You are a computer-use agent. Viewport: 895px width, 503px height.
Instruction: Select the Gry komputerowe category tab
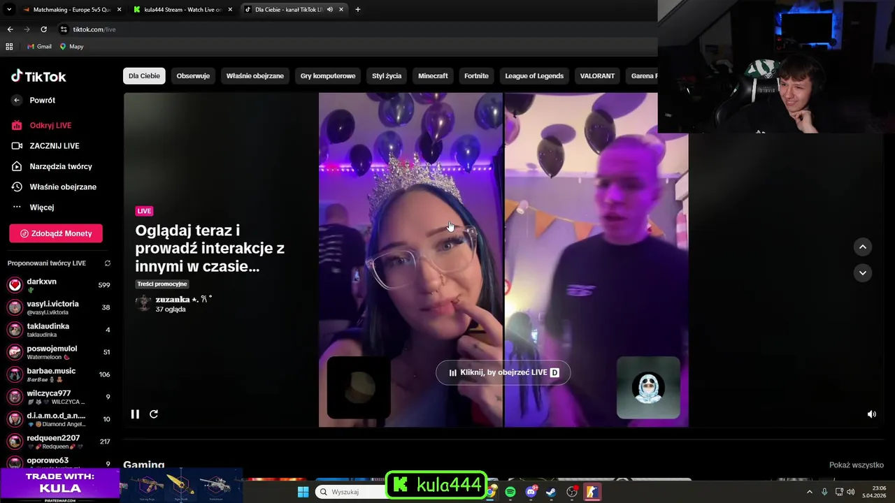coord(328,75)
